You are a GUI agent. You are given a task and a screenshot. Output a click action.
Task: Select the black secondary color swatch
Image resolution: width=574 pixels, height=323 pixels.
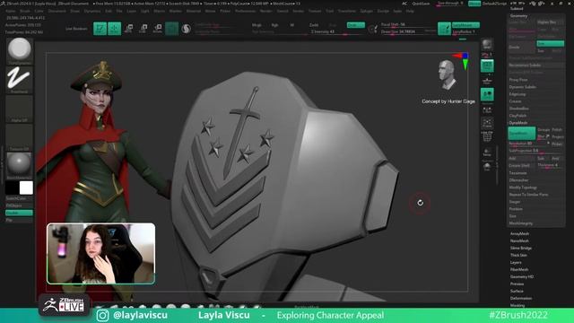pyautogui.click(x=13, y=188)
